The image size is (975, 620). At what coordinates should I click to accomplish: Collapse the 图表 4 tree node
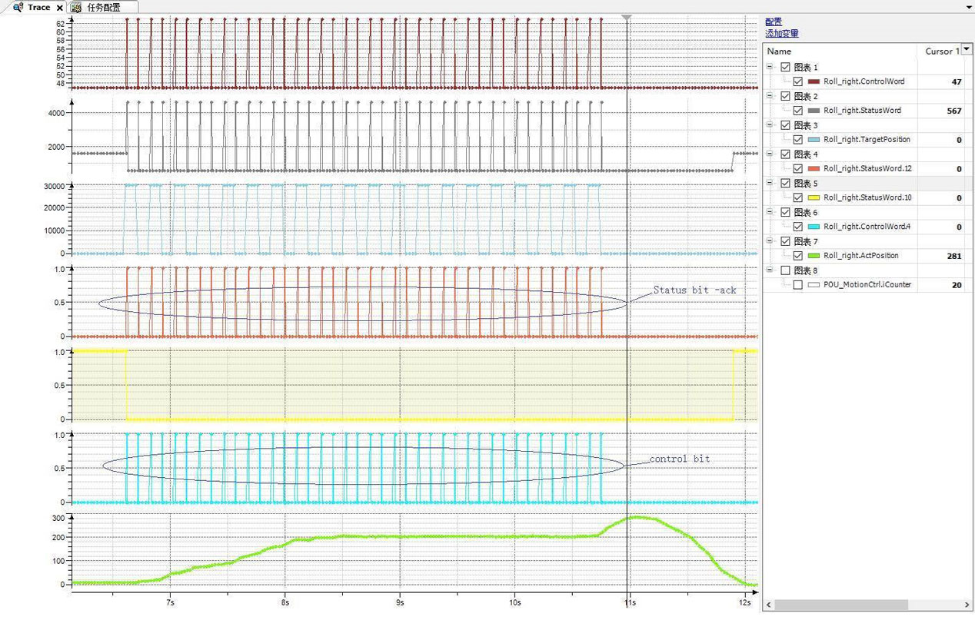point(770,154)
